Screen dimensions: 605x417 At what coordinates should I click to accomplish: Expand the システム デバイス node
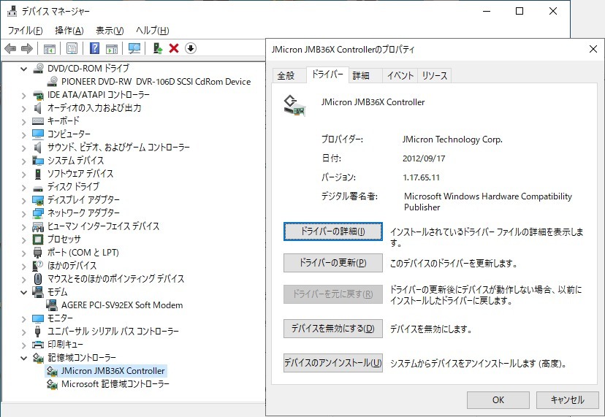24,161
